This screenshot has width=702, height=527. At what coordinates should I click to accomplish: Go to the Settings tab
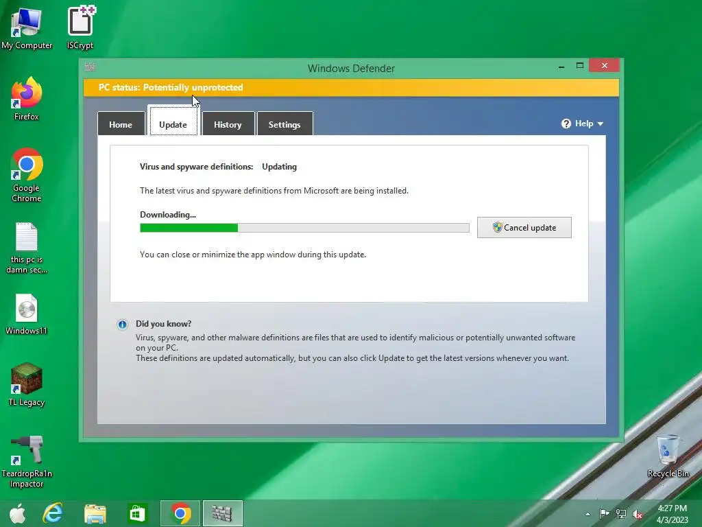click(285, 124)
